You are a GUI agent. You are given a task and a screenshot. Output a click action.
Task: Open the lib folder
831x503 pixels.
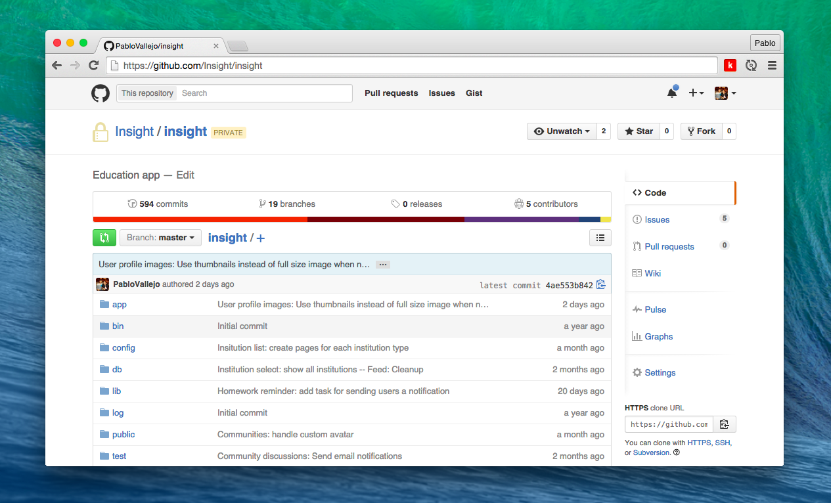[x=116, y=391]
